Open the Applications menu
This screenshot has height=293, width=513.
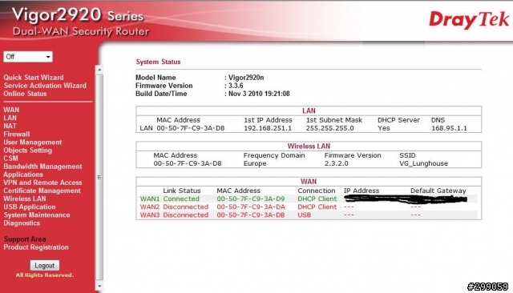point(23,175)
